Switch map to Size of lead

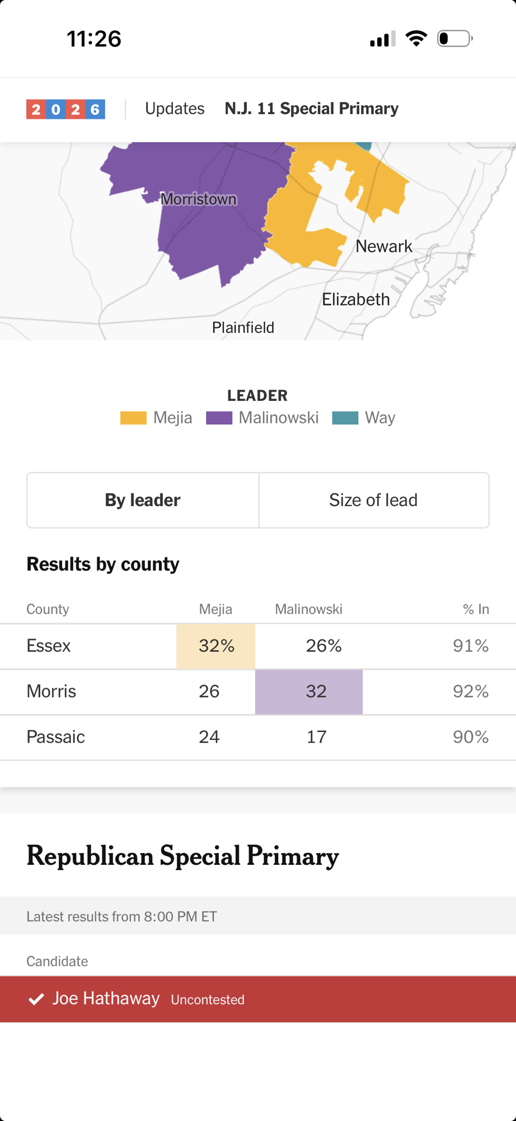point(373,500)
